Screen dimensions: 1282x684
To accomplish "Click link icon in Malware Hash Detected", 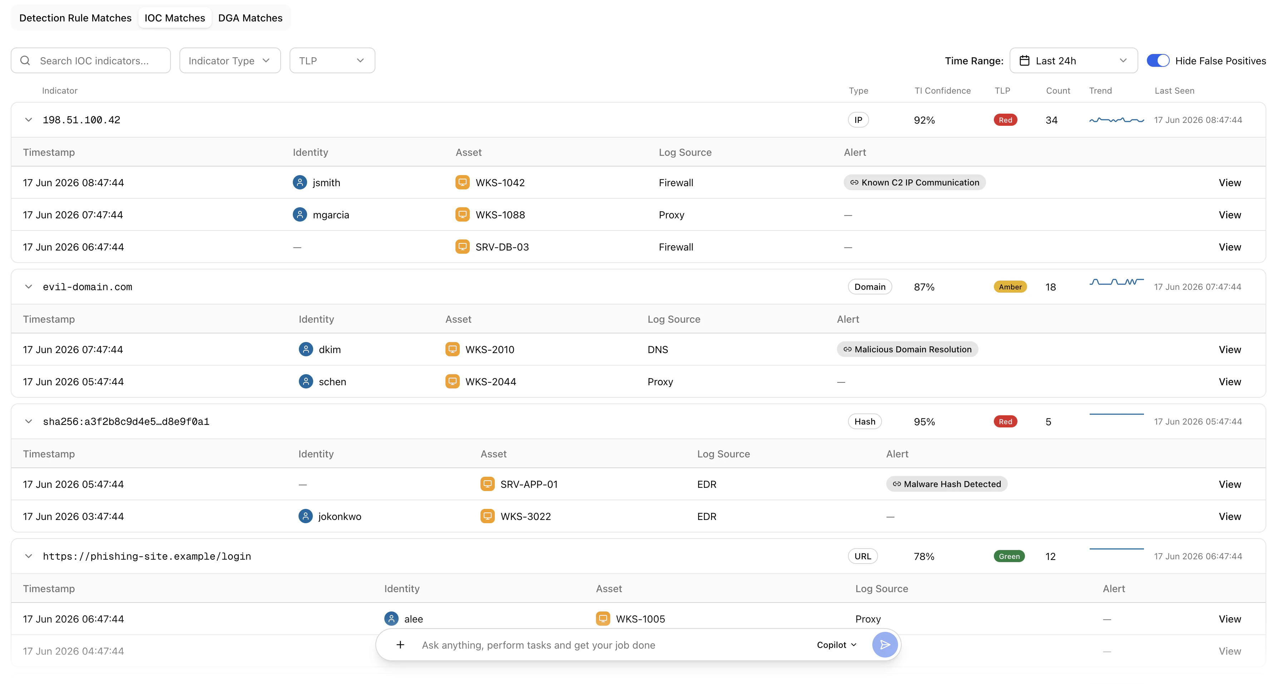I will [x=896, y=484].
